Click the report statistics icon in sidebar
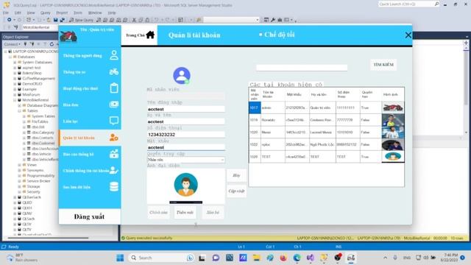The image size is (471, 265). point(114,154)
